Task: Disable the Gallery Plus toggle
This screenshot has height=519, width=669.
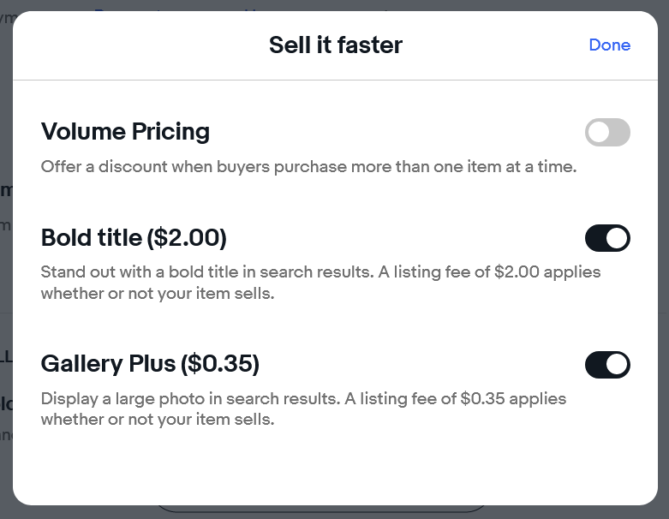Action: pos(607,365)
